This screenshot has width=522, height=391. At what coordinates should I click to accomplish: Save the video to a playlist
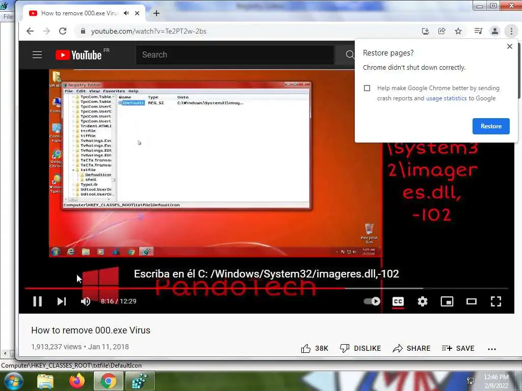[x=458, y=348]
